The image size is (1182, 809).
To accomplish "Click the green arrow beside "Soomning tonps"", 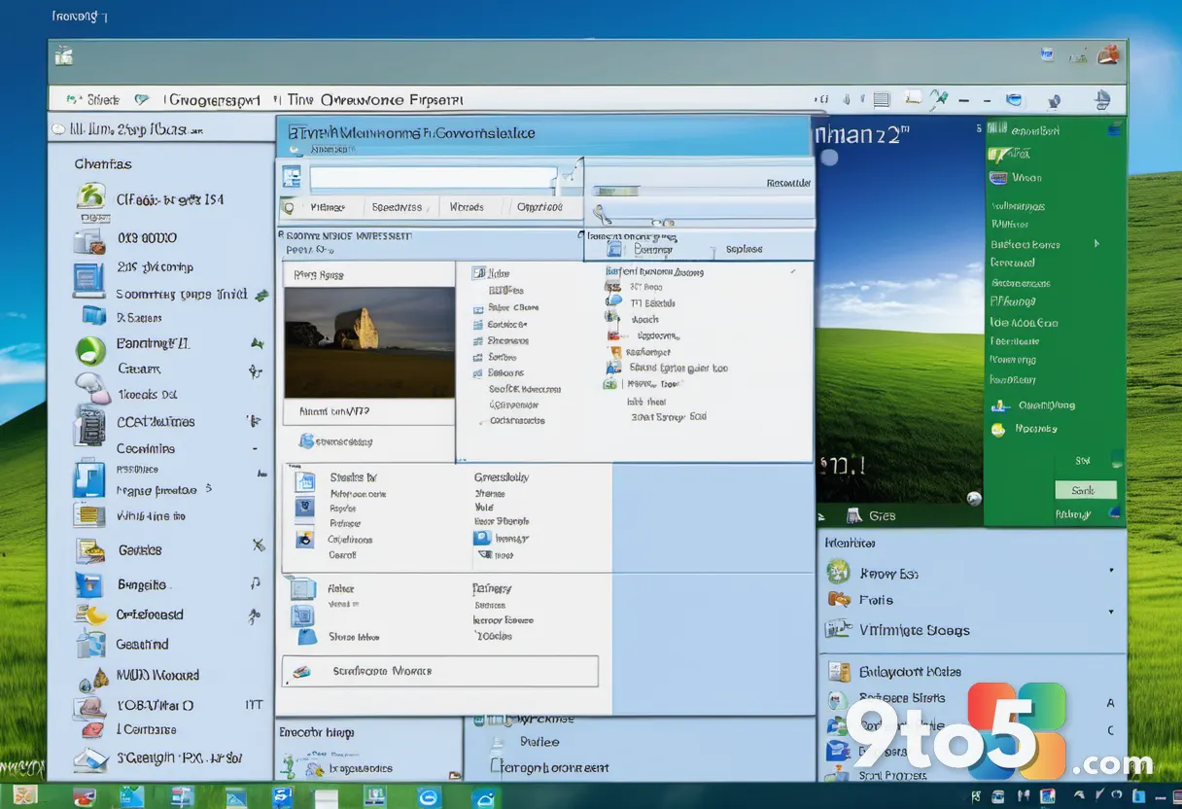I will 260,294.
